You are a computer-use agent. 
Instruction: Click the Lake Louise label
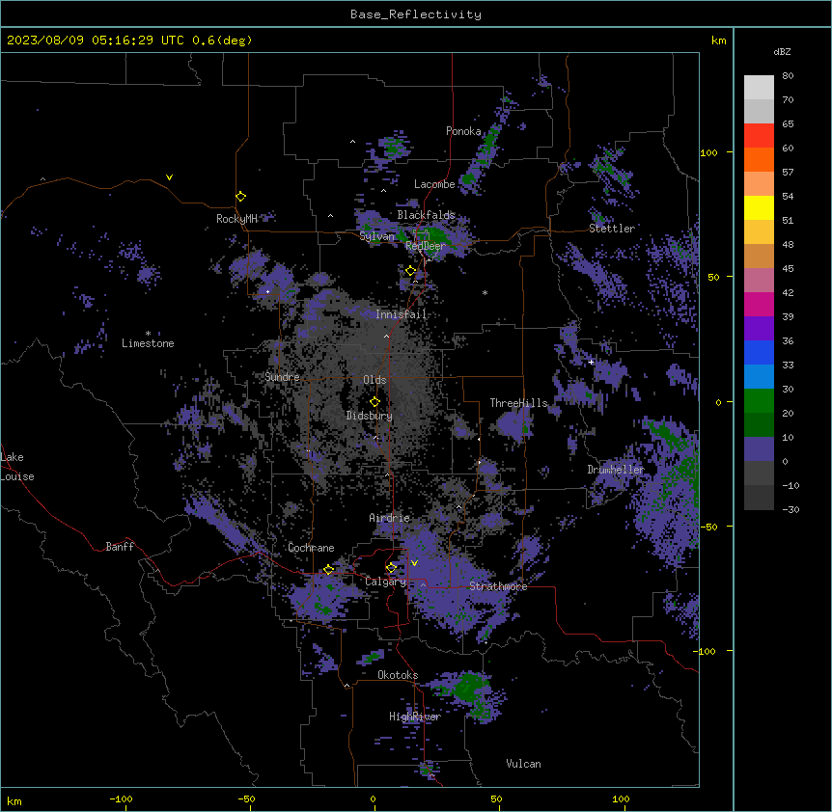(17, 467)
